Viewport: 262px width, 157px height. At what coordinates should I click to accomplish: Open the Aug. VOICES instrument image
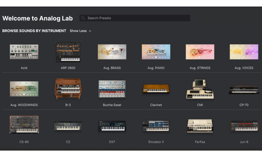coord(244,52)
